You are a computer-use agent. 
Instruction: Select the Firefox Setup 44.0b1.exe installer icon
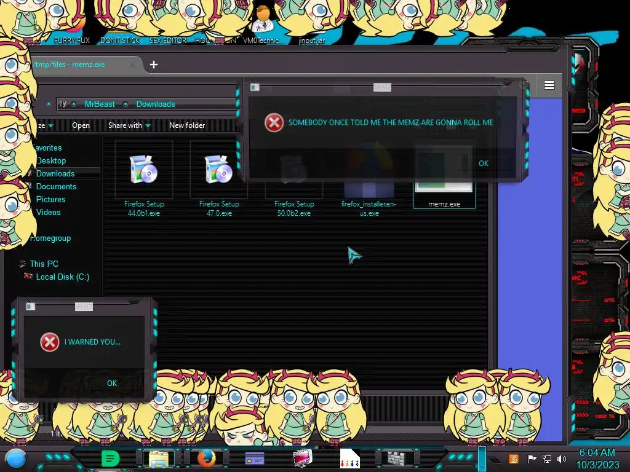click(144, 170)
